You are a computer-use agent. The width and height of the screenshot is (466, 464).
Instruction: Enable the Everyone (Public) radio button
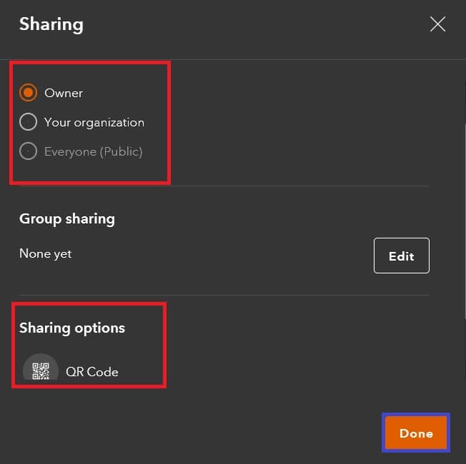click(29, 151)
